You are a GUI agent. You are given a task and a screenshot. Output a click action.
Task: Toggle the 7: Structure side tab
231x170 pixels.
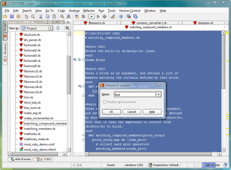click(x=5, y=54)
